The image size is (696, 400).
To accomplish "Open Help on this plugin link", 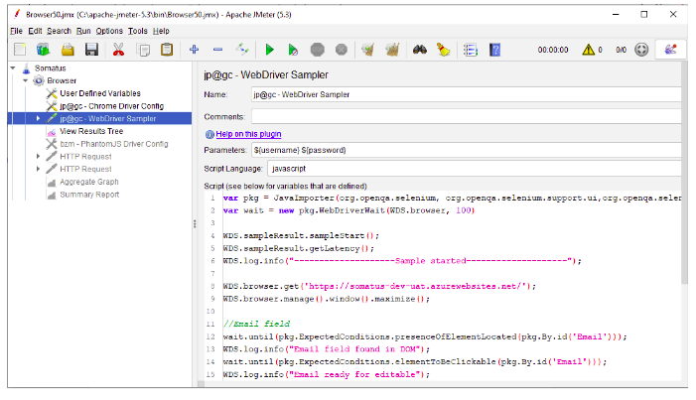I will pyautogui.click(x=248, y=134).
